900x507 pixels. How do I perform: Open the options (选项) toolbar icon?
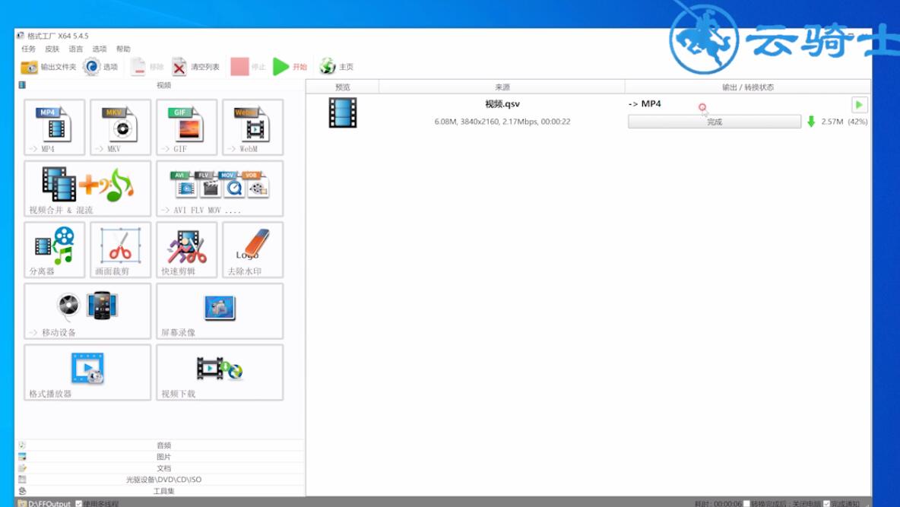[x=91, y=67]
